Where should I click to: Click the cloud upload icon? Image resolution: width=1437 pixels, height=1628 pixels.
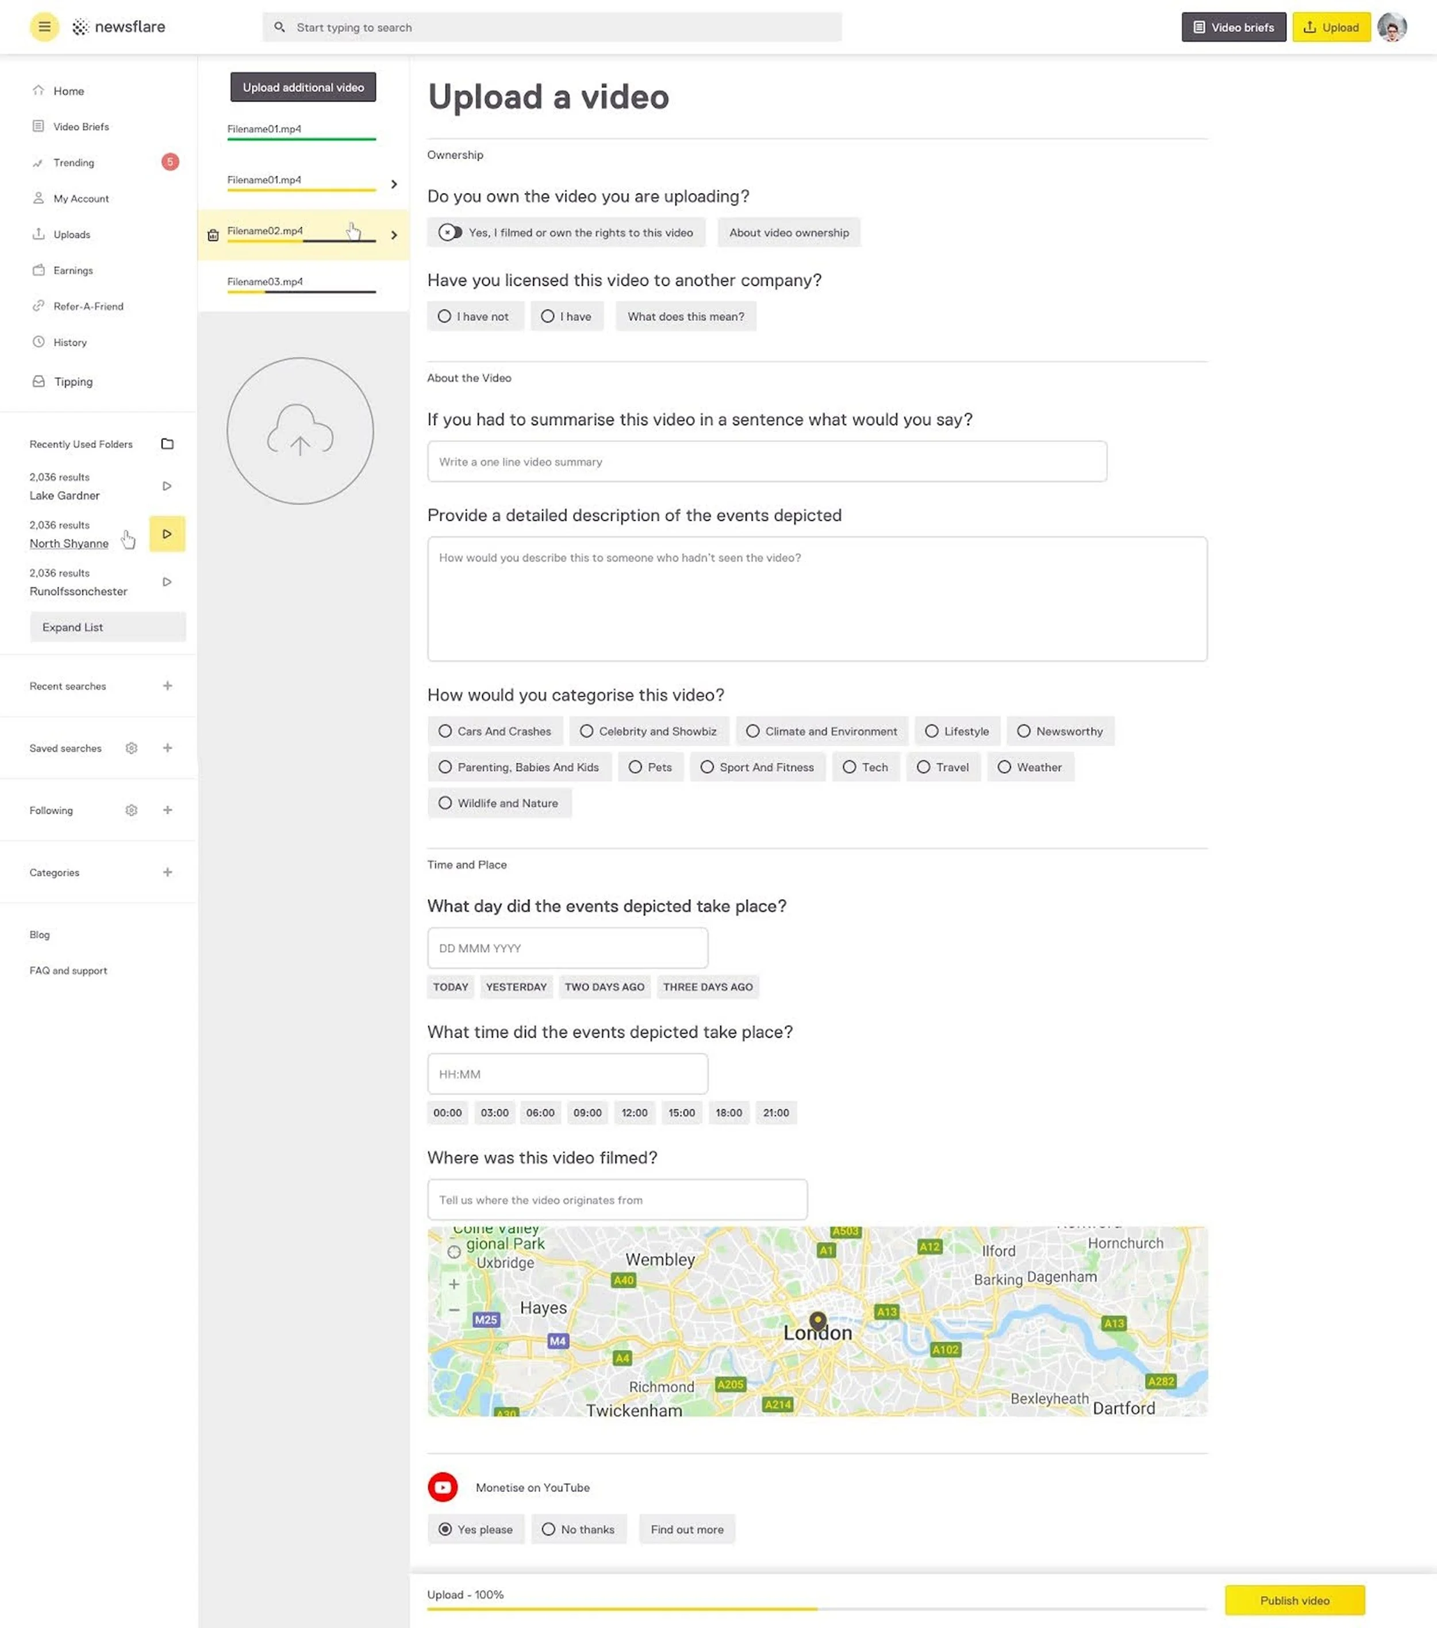(x=300, y=430)
